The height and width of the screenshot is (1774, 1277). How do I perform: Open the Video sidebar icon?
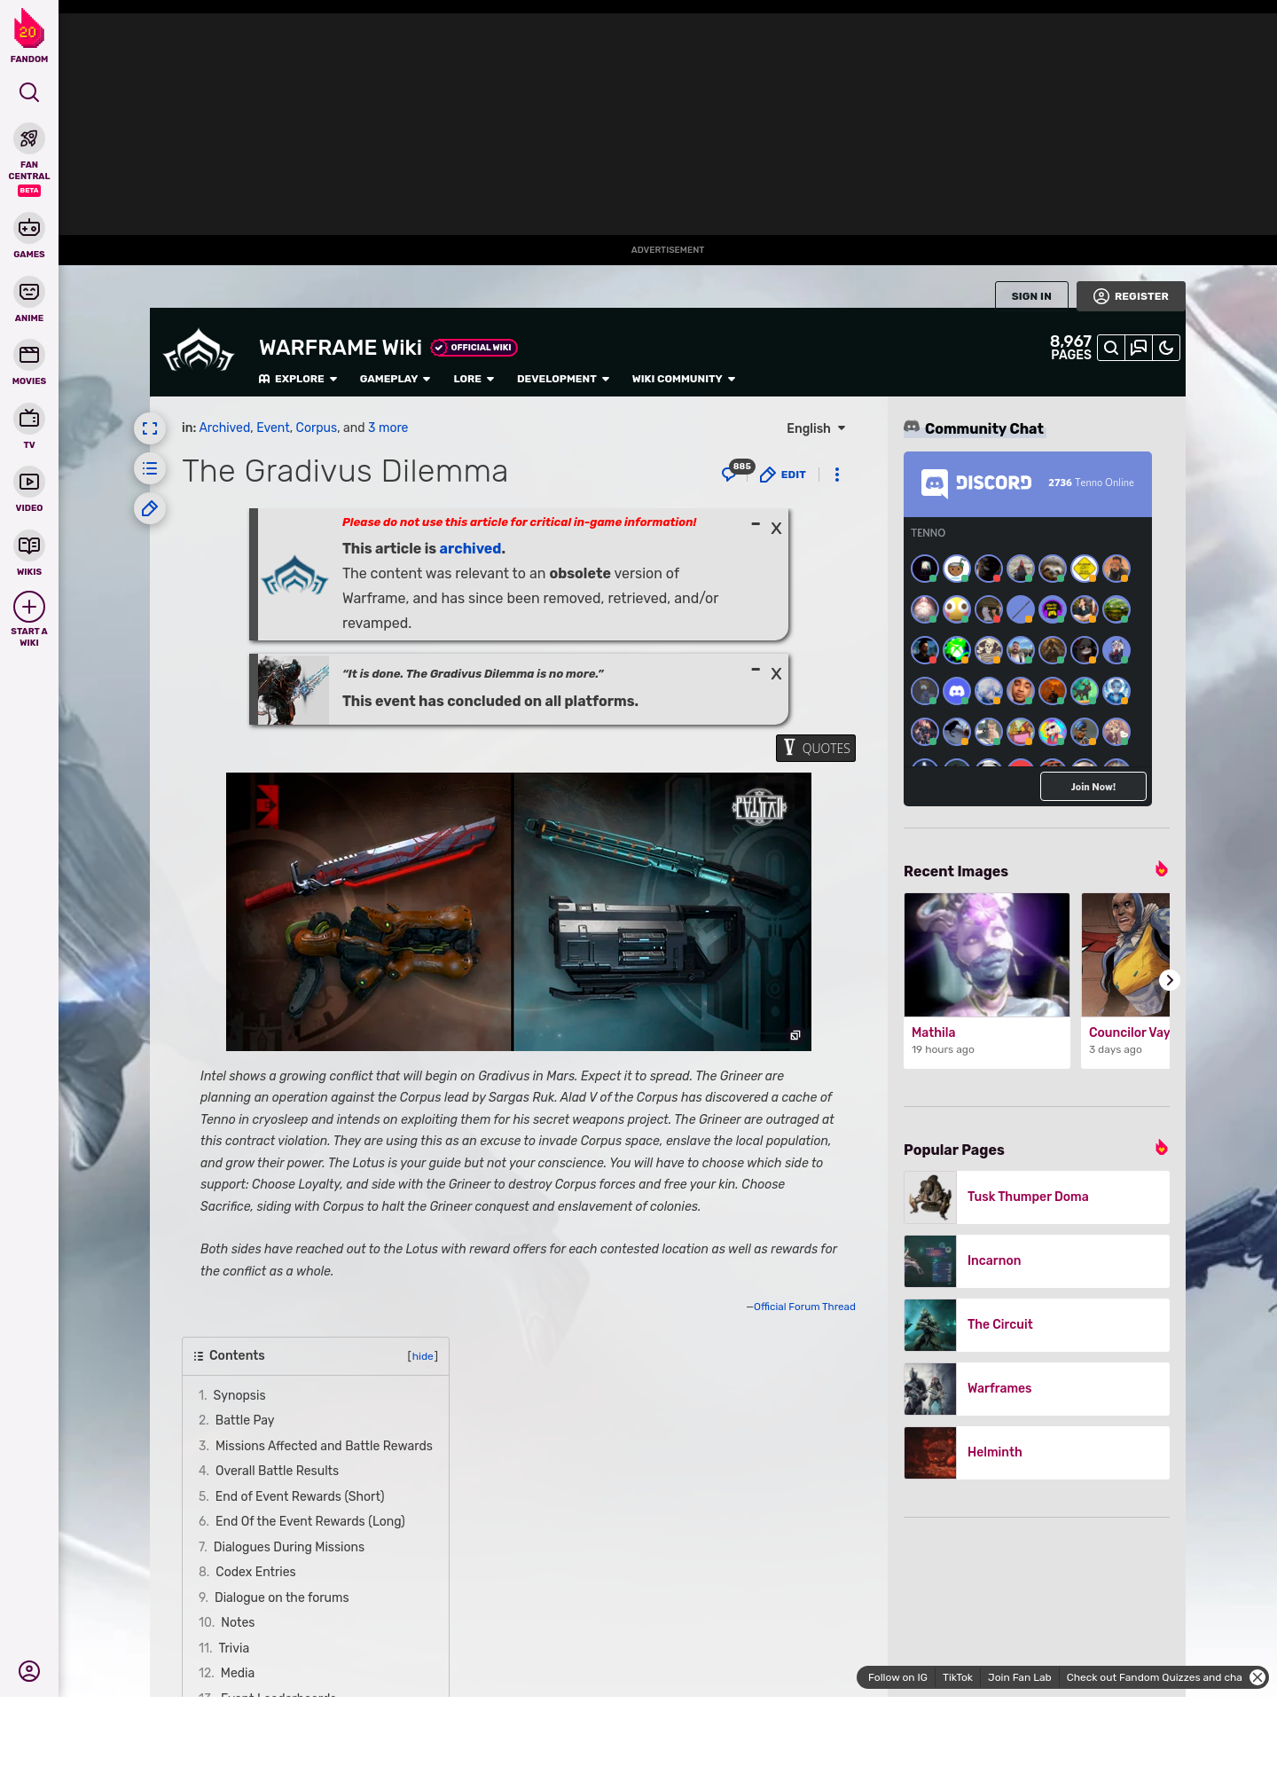click(29, 482)
